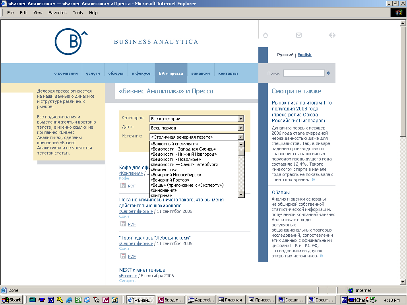The image size is (407, 305).
Task: Click the safely remove hardware tray icon
Action: 373,300
